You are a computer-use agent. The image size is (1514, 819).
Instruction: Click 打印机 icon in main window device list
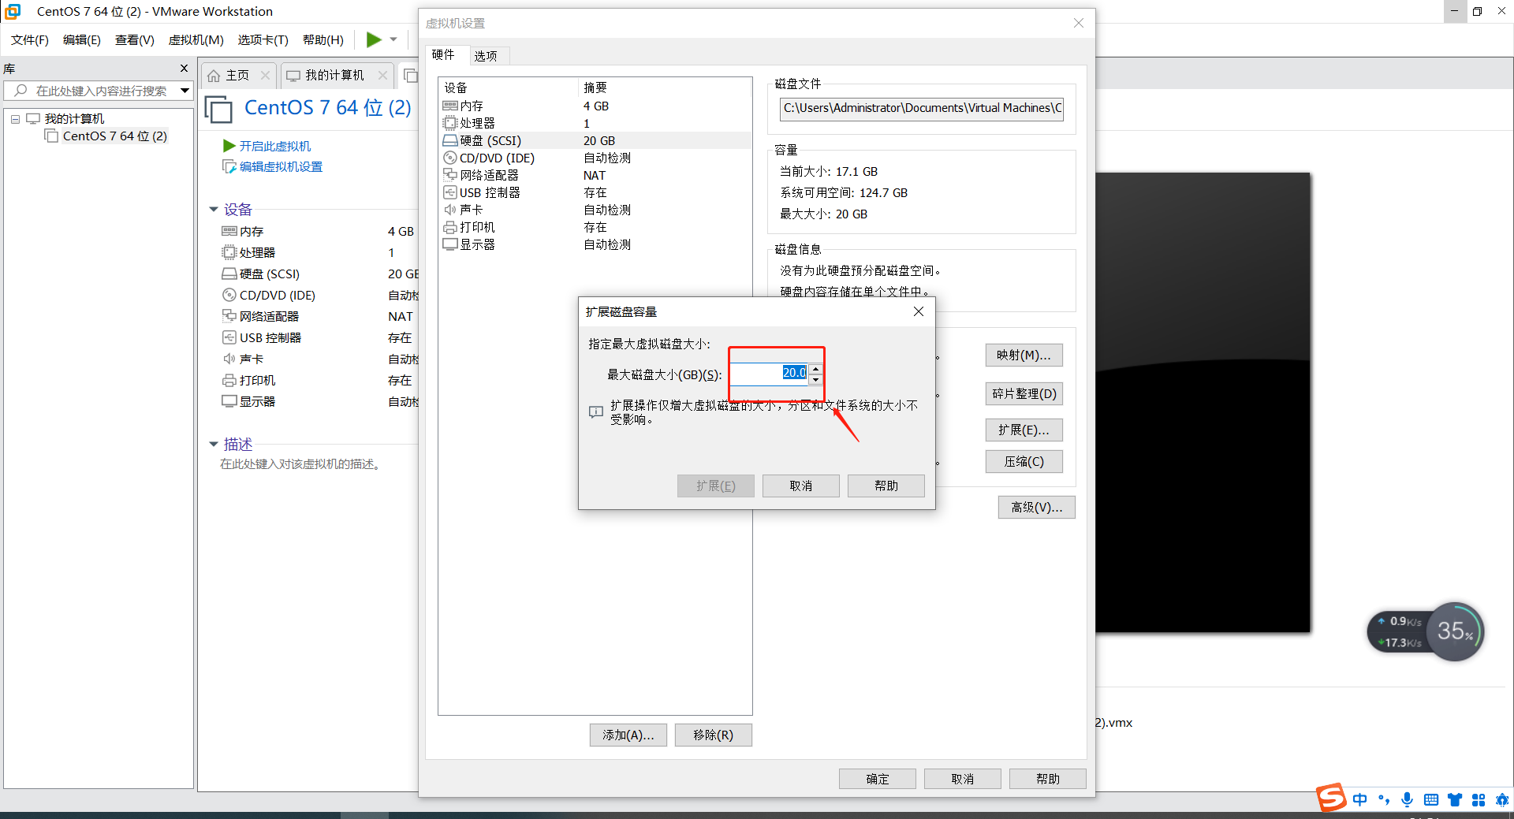coord(229,380)
